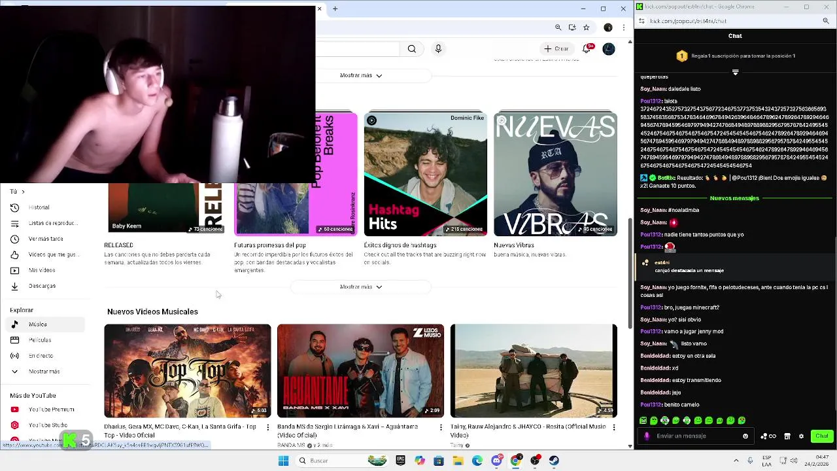Open YouTube notifications bell
The width and height of the screenshot is (837, 471).
[x=587, y=48]
